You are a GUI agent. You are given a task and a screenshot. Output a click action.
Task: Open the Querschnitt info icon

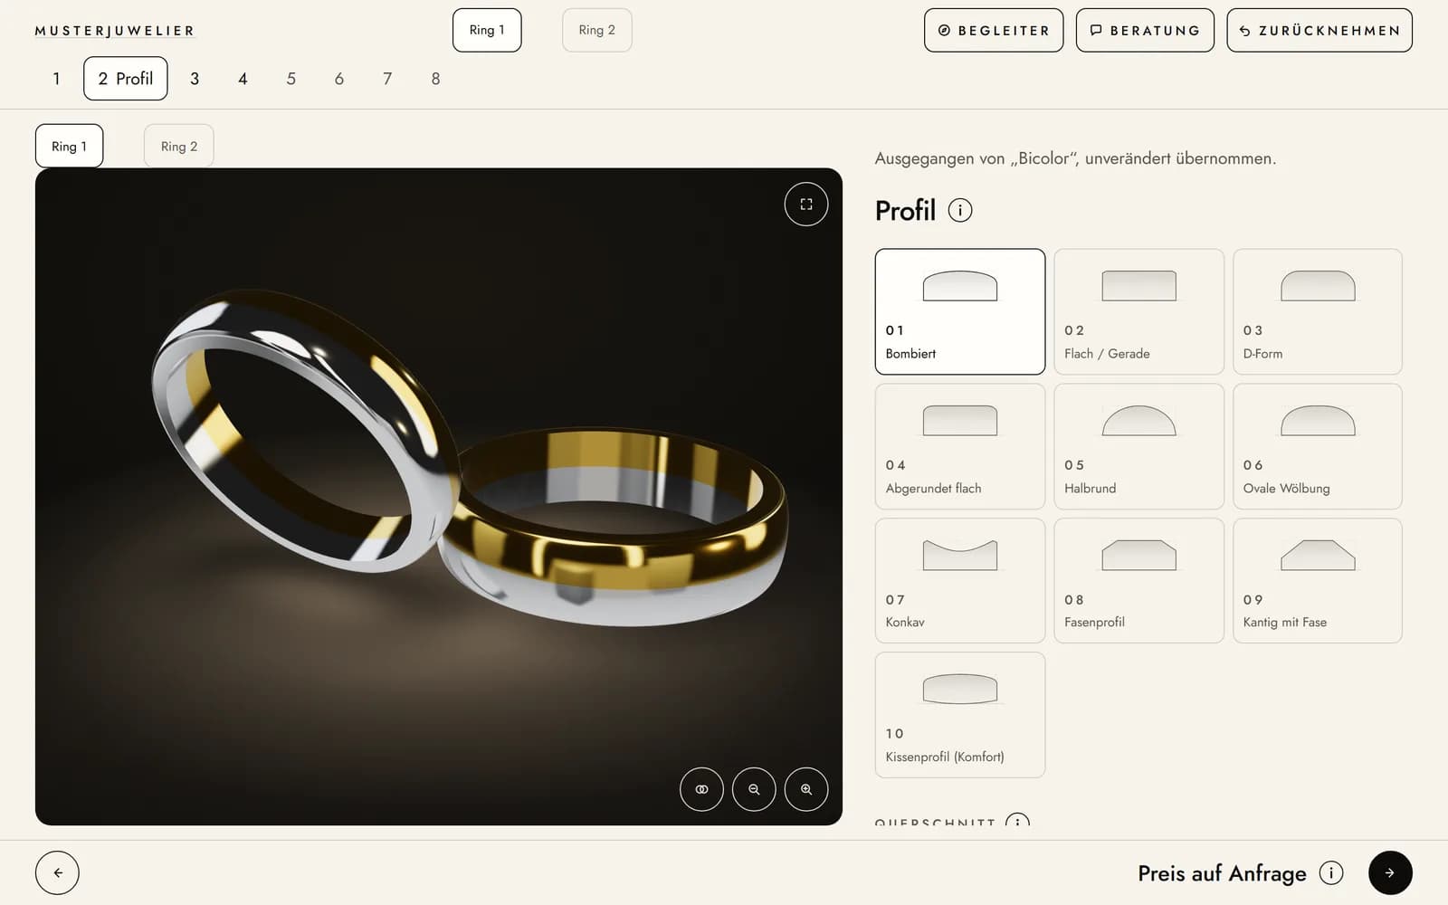tap(1017, 822)
